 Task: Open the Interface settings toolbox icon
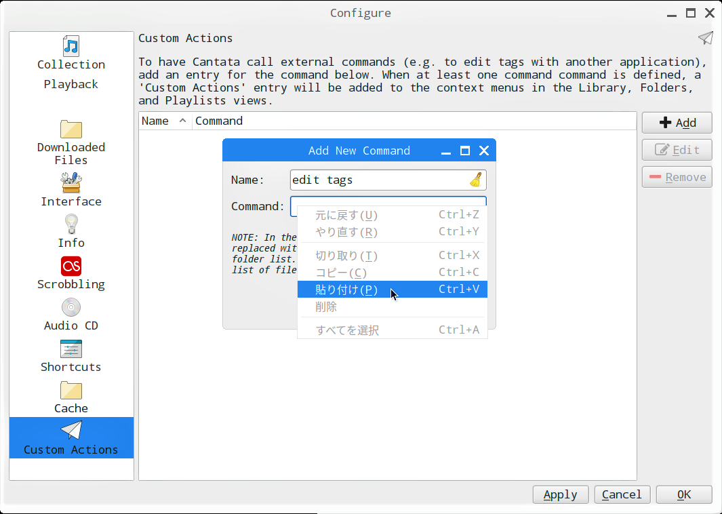click(71, 182)
